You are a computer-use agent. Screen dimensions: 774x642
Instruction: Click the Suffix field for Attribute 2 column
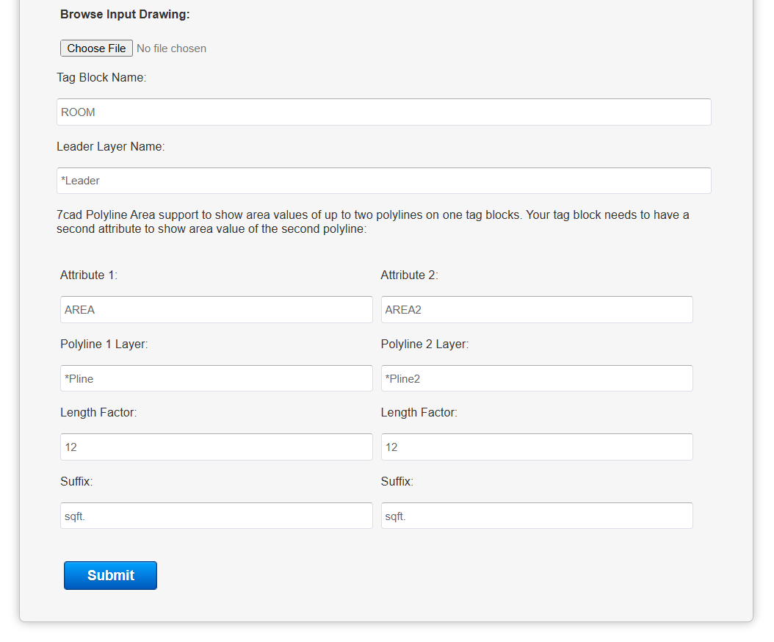coord(536,516)
